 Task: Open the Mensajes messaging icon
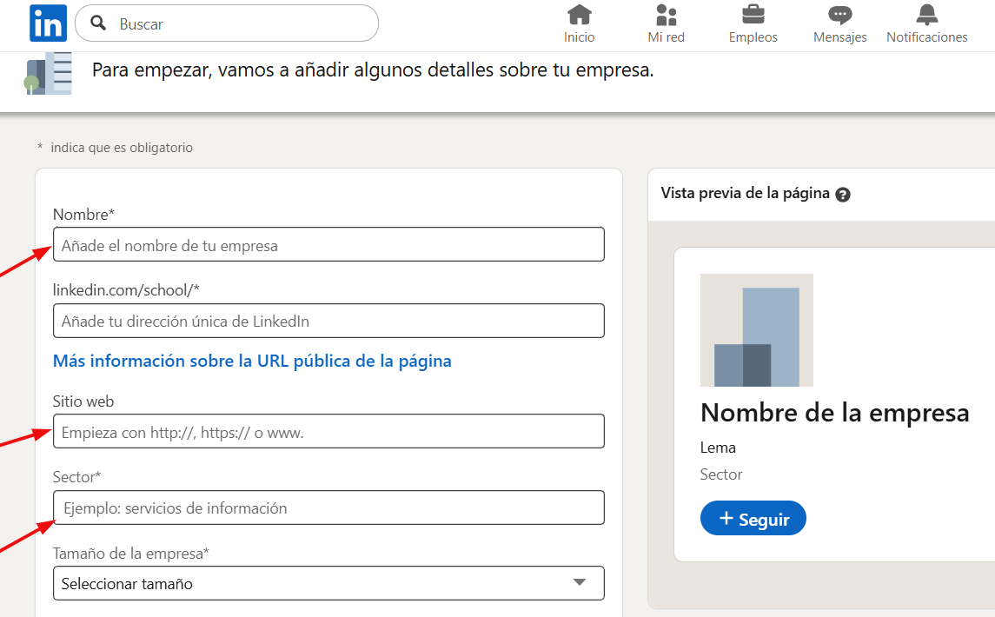(837, 16)
